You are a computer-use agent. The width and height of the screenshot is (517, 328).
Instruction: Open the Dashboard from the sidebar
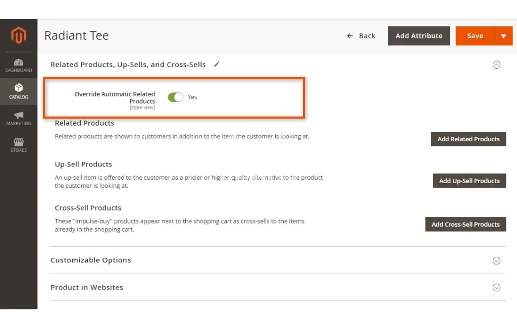click(19, 65)
